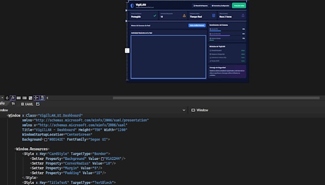Click the Inventario y Configuración button
This screenshot has width=325, height=185.
click(x=220, y=6)
